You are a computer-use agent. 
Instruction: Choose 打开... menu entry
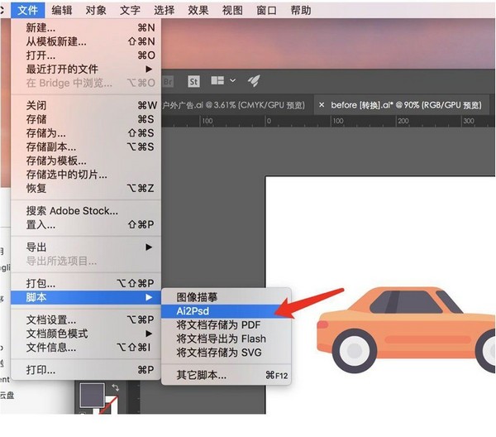coord(86,55)
